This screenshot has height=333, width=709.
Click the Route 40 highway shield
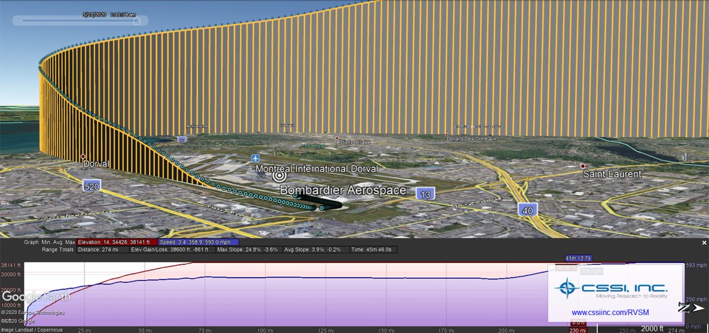click(x=527, y=209)
